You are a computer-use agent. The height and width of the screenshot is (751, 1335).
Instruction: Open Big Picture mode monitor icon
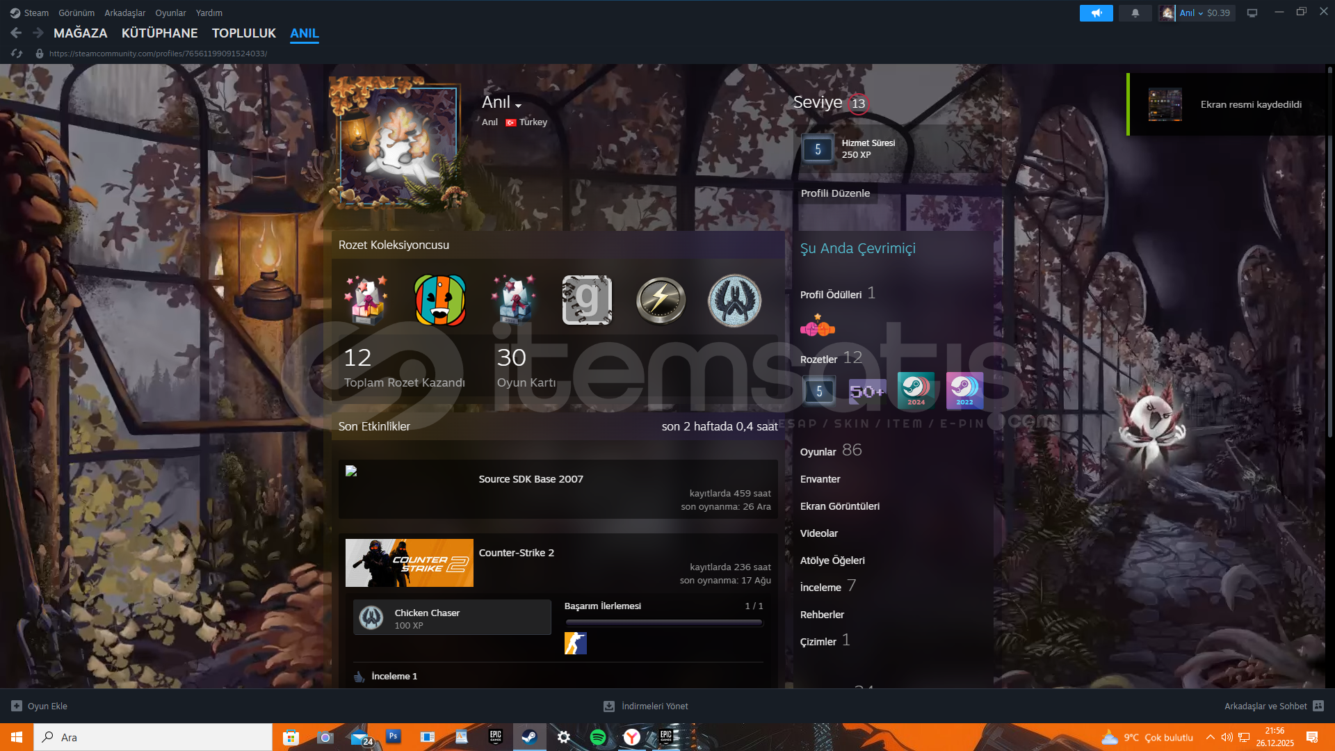tap(1252, 13)
